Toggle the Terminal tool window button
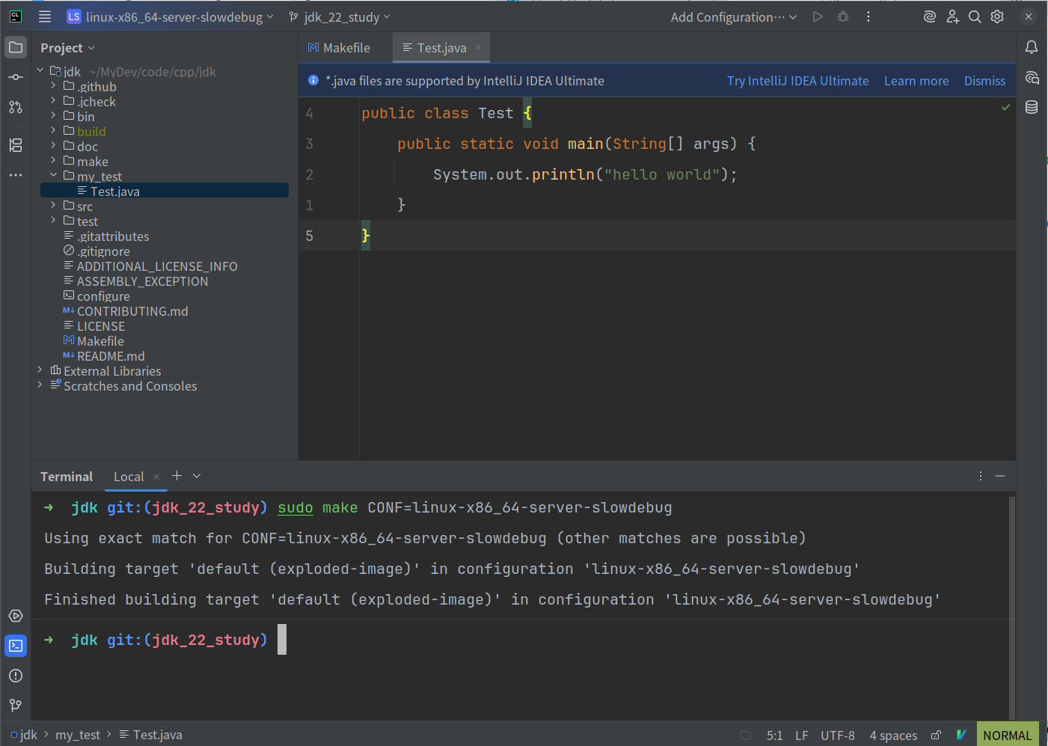The height and width of the screenshot is (746, 1048). 16,646
